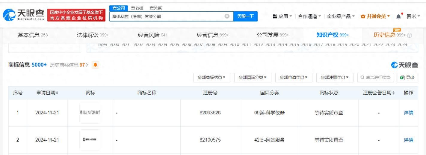426x155 pixels.
Task: Click the help question mark beside 历史信息
Action: [x=410, y=35]
